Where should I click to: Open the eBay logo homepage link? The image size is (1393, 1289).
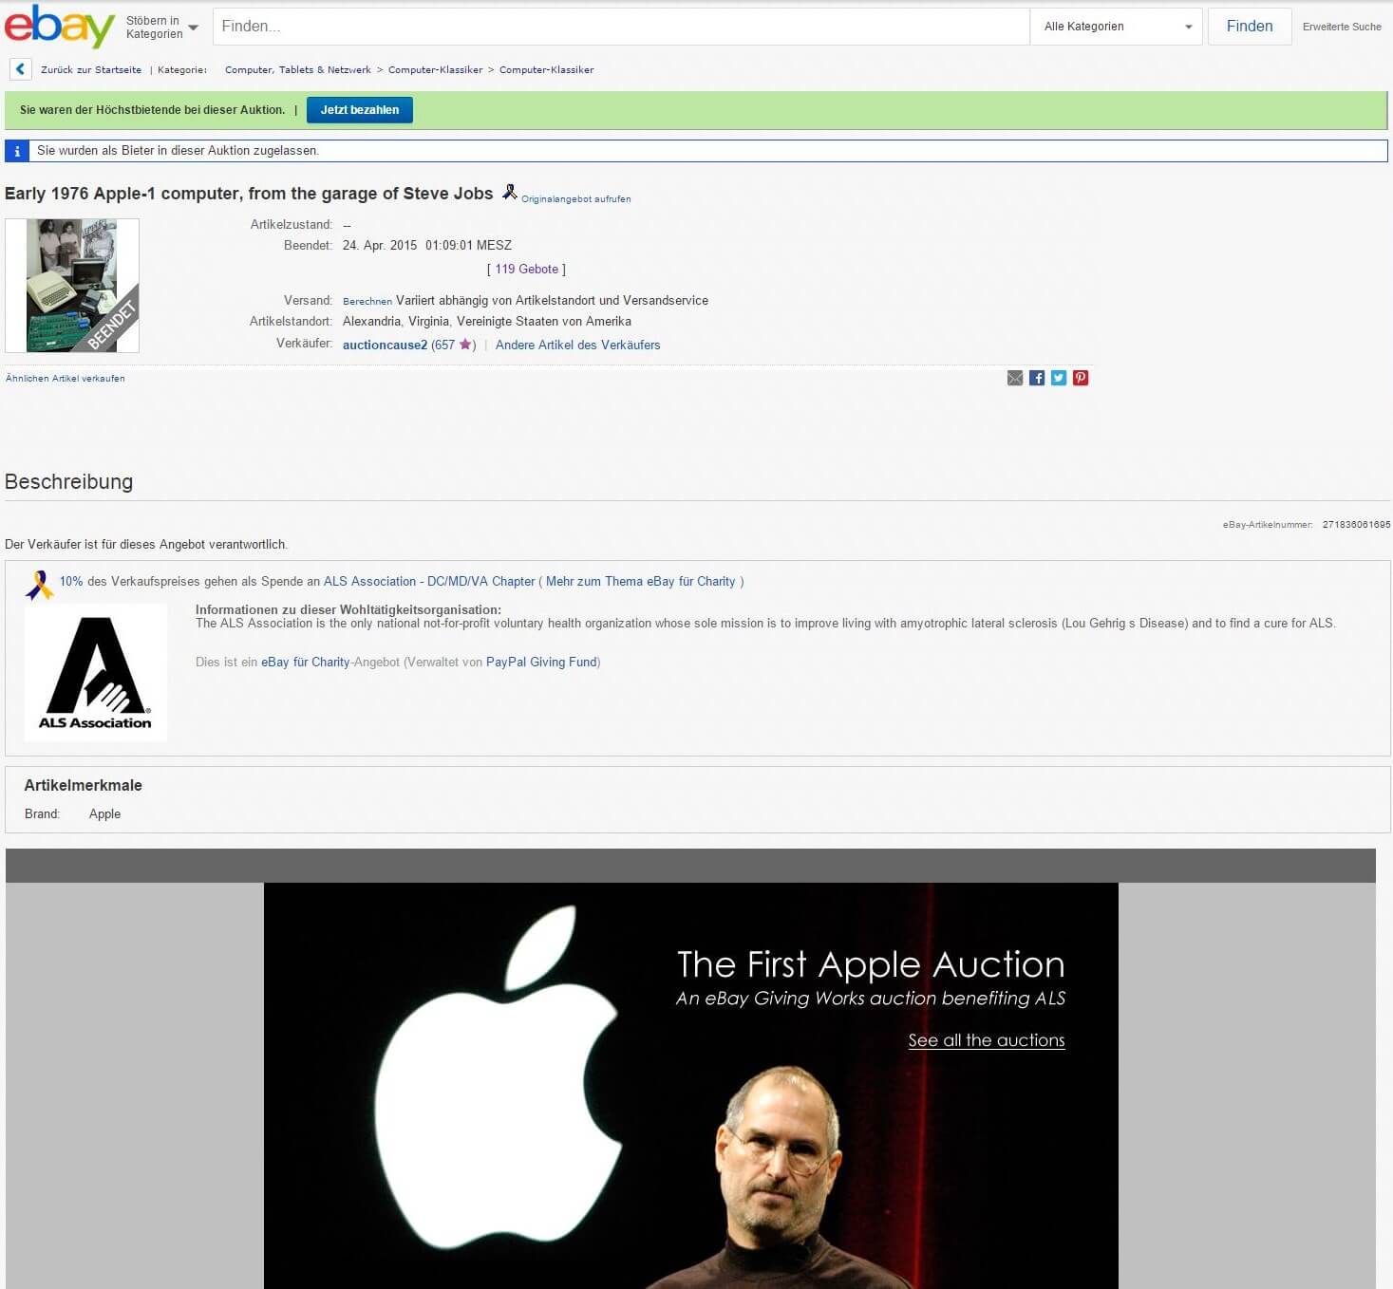pyautogui.click(x=60, y=26)
